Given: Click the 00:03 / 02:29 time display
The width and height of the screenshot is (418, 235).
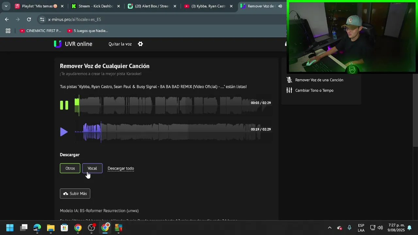Looking at the screenshot, I should pyautogui.click(x=261, y=103).
